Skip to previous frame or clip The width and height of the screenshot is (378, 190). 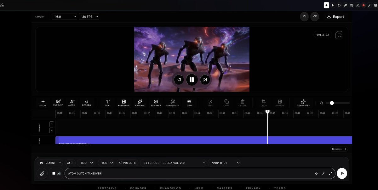[x=179, y=80]
